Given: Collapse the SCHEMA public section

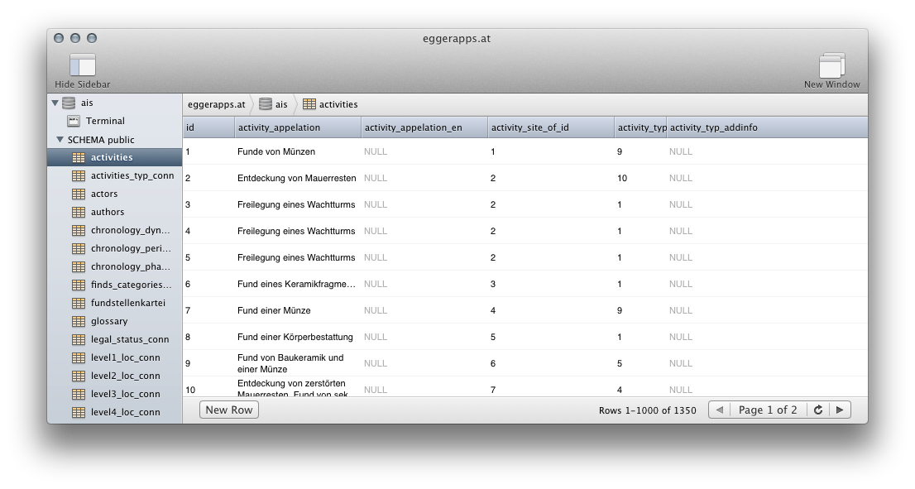Looking at the screenshot, I should pos(60,140).
